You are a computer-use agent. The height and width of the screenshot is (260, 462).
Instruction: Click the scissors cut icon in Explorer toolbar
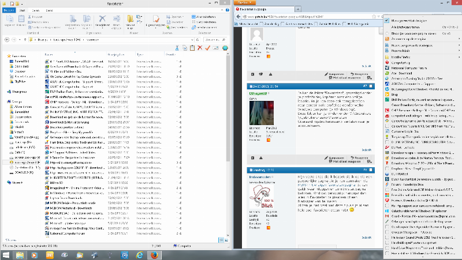(x=178, y=48)
